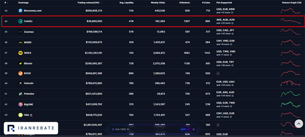Click info icon next to 'and +8 more'
Viewport: 305px width, 137px height.
[231, 44]
